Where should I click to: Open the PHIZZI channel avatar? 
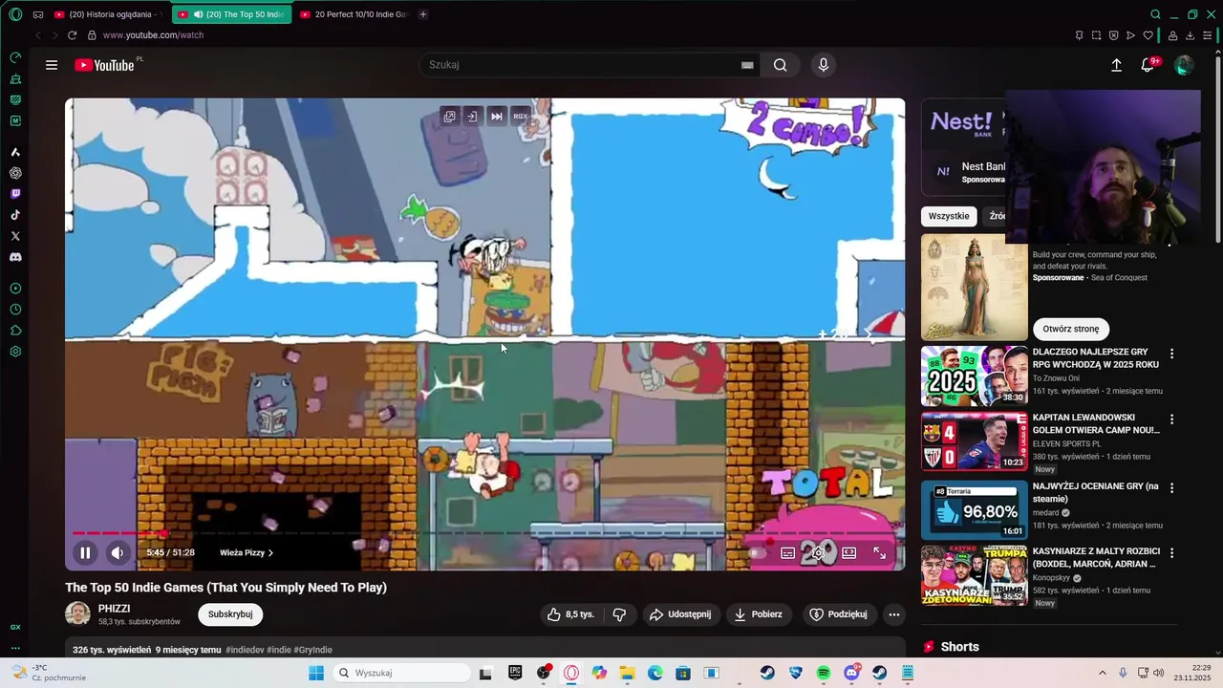(77, 613)
